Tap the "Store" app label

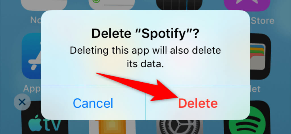pos(262,21)
